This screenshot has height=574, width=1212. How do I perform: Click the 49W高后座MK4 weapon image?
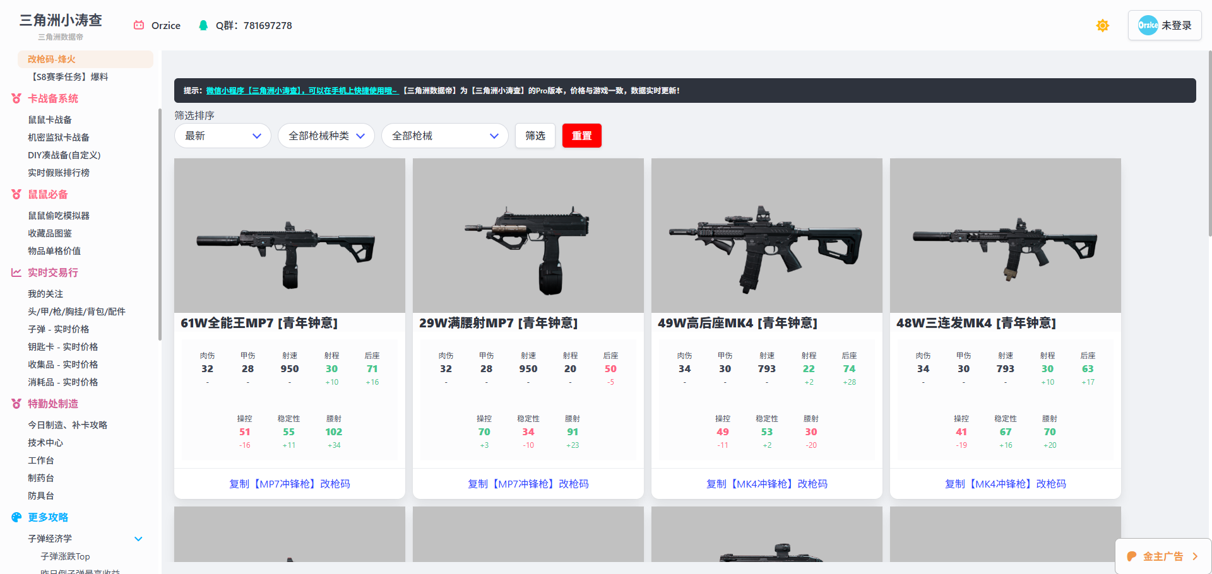(x=766, y=236)
